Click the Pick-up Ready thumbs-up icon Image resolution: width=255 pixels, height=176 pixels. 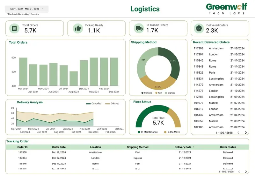coord(78,28)
